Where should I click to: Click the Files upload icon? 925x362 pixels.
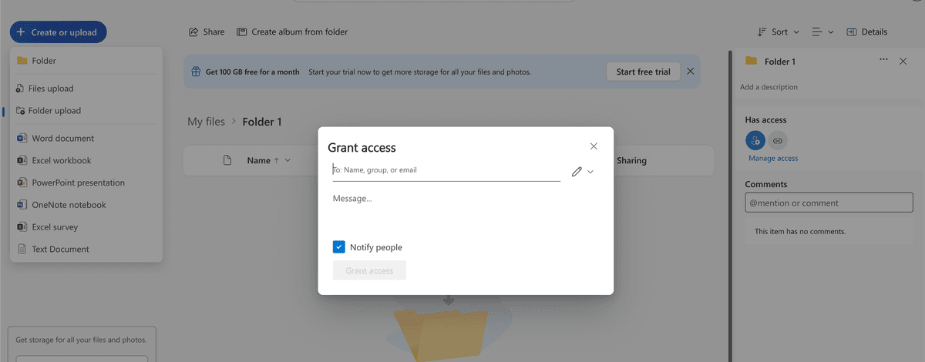coord(20,89)
